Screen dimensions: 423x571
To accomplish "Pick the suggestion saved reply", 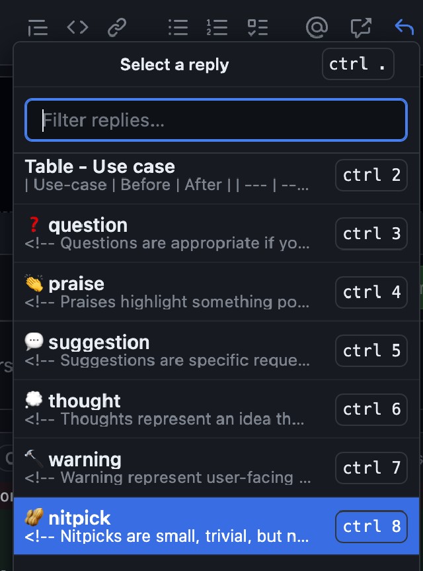I will coord(216,350).
